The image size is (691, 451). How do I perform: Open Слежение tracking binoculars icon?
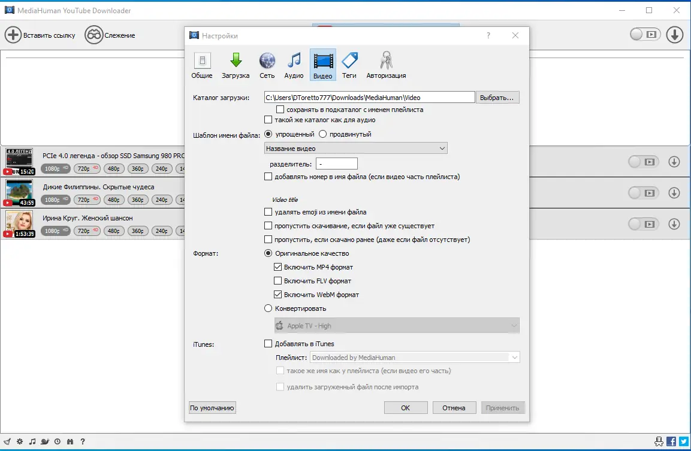[x=94, y=35]
